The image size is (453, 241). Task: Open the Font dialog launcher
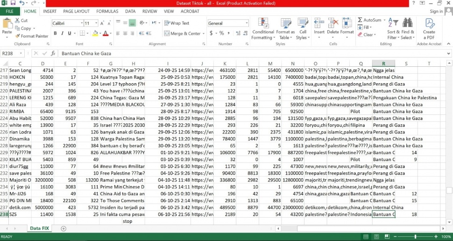point(111,44)
